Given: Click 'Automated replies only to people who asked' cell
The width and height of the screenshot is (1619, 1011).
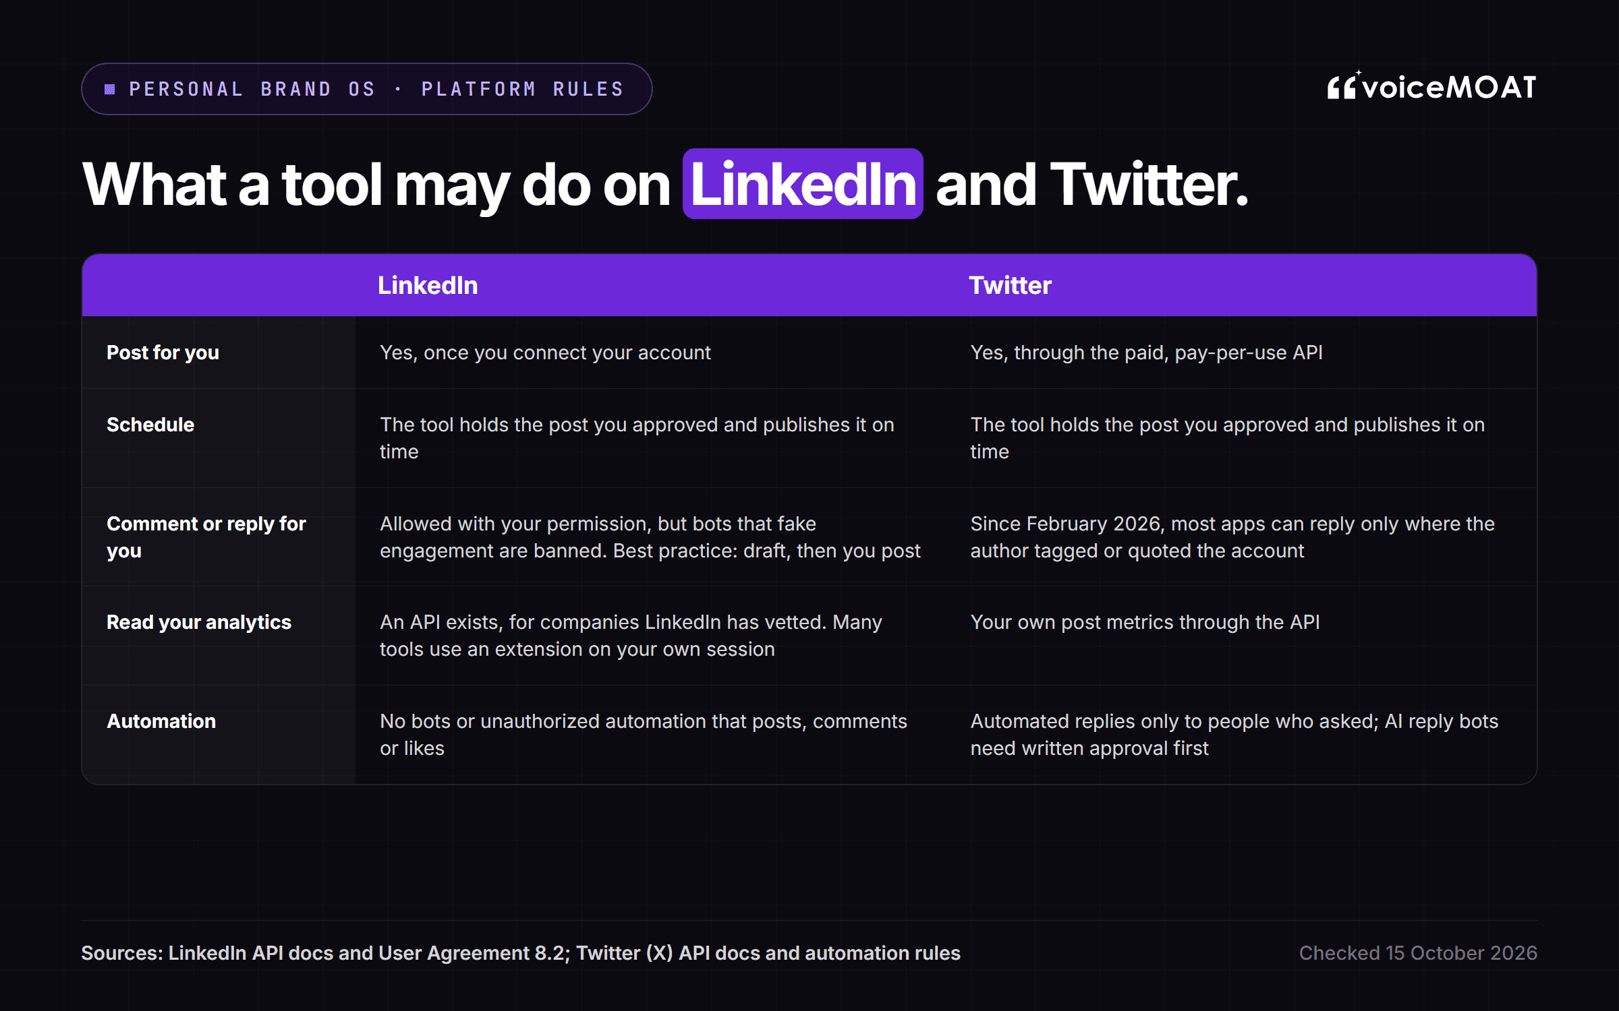Looking at the screenshot, I should coord(1234,735).
